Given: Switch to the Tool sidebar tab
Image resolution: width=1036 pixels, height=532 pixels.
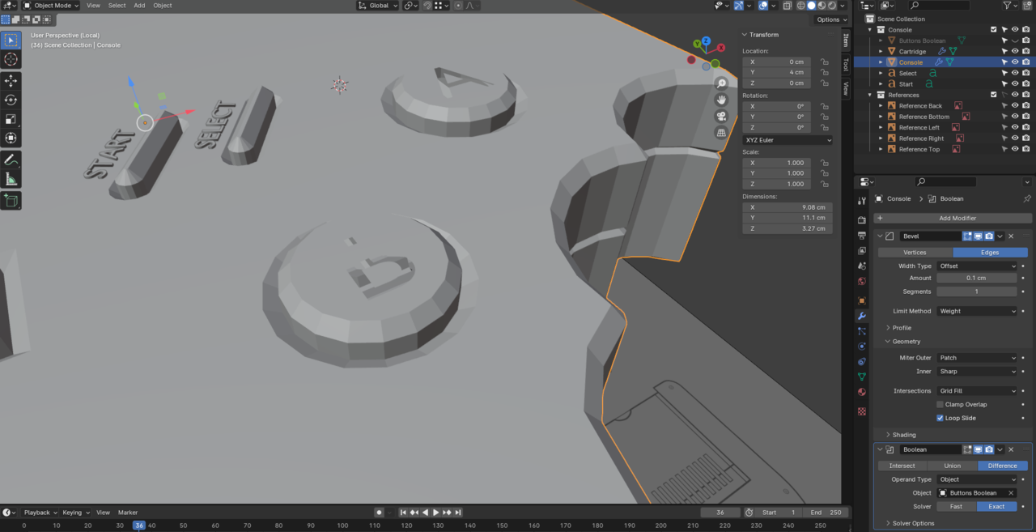Looking at the screenshot, I should 846,64.
